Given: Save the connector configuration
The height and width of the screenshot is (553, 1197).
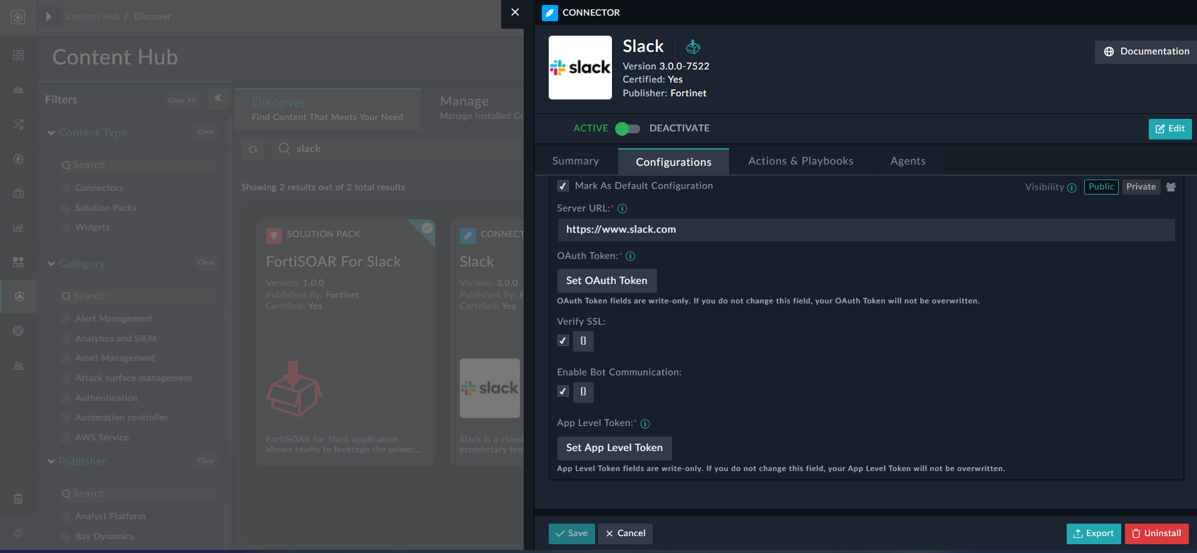Looking at the screenshot, I should 571,534.
